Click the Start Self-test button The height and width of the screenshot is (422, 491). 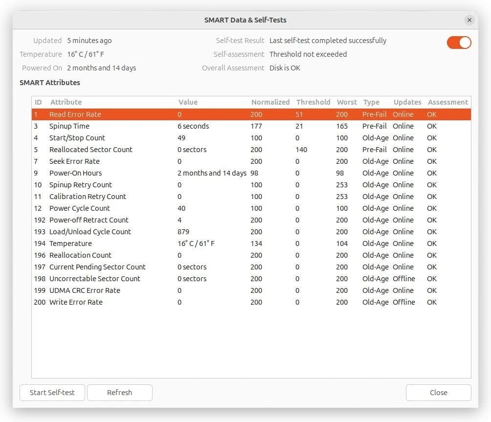(x=52, y=393)
